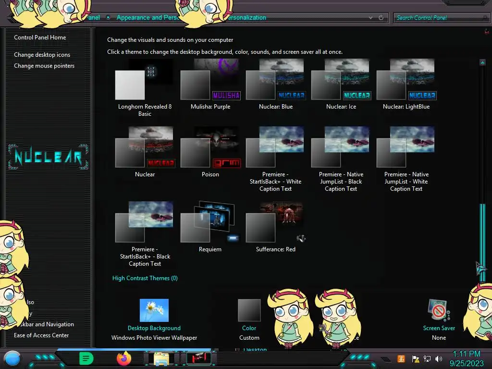
Task: Click the Desktop Background daisy icon
Action: [x=154, y=310]
